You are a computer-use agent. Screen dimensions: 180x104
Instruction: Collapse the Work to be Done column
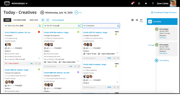[6, 26]
